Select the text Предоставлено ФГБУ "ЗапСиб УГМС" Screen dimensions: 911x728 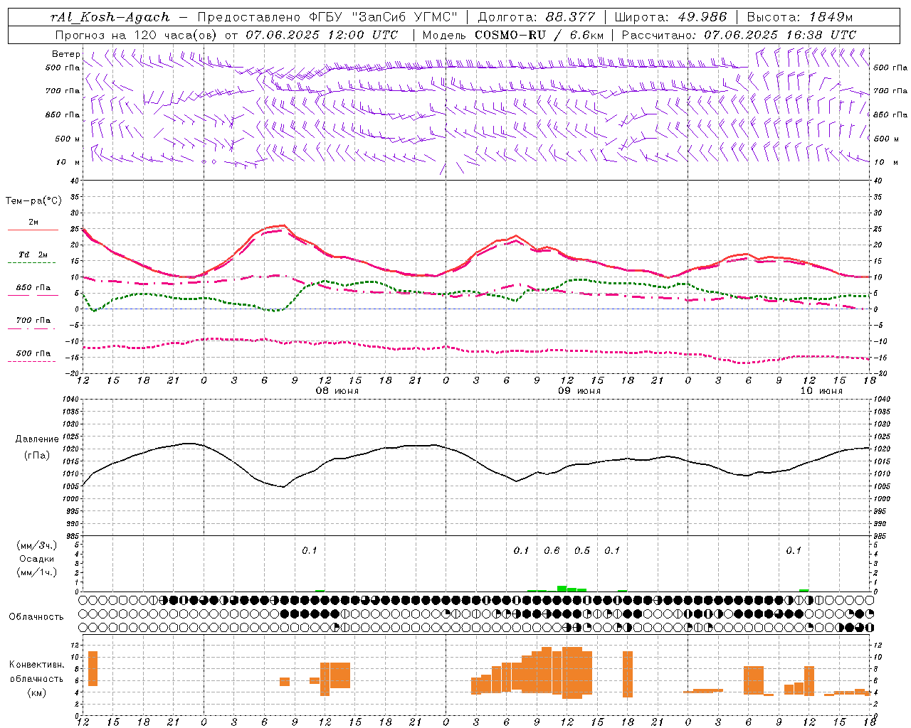click(x=327, y=17)
